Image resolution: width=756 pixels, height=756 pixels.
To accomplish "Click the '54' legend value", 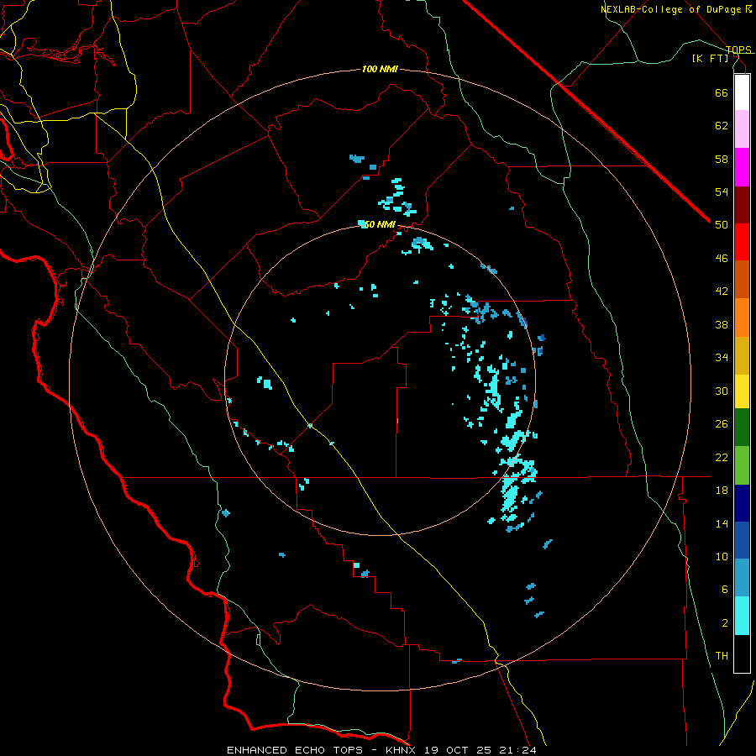I will point(722,192).
